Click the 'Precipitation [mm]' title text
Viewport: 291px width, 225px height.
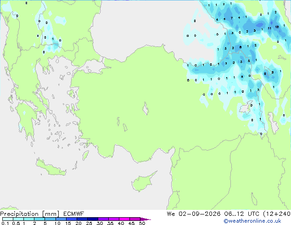30,214
